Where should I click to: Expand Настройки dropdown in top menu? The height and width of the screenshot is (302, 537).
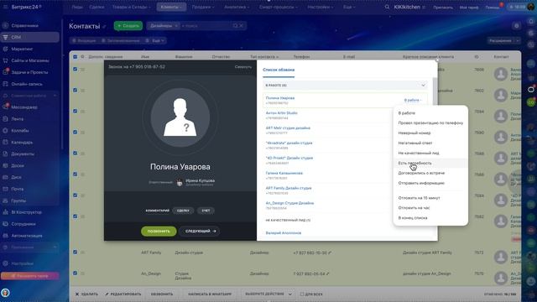[321, 7]
